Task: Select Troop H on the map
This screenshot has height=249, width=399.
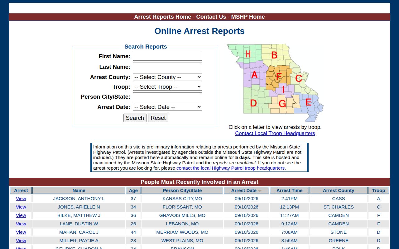Action: 248,54
